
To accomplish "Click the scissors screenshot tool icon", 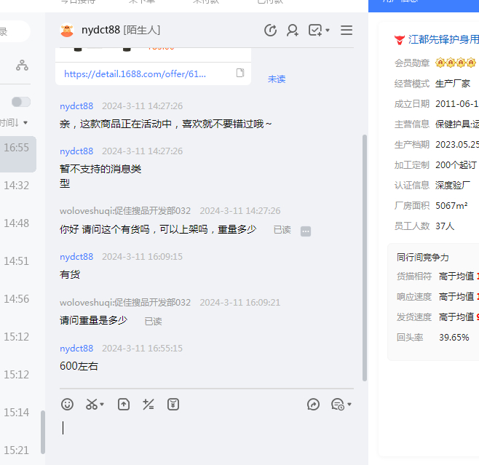I will tap(92, 404).
